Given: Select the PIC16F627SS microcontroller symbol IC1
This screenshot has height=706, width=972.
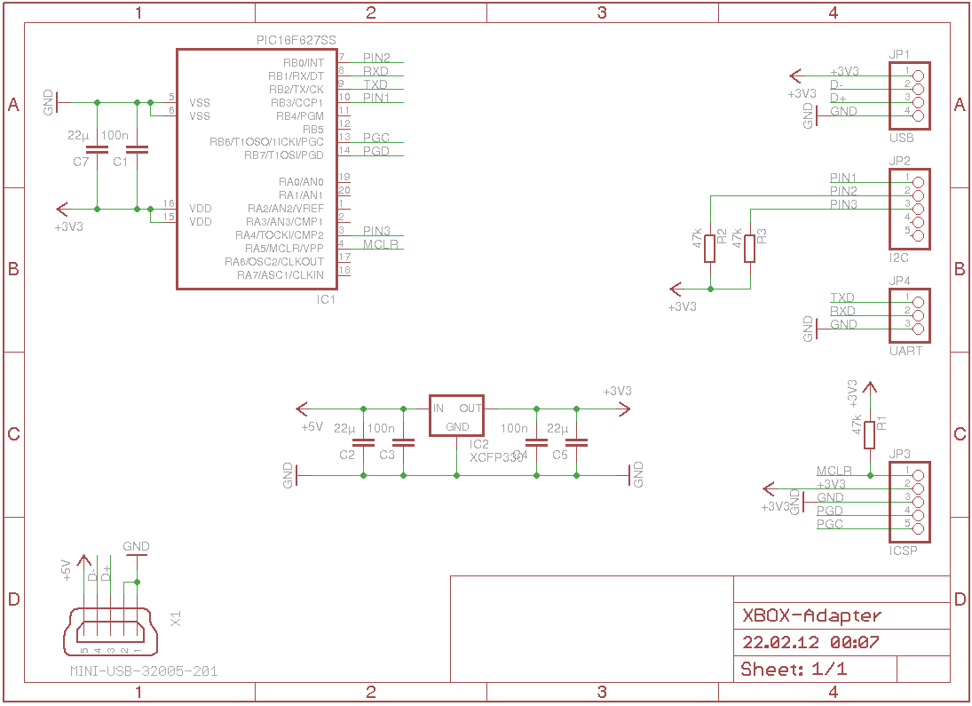Looking at the screenshot, I should [257, 169].
